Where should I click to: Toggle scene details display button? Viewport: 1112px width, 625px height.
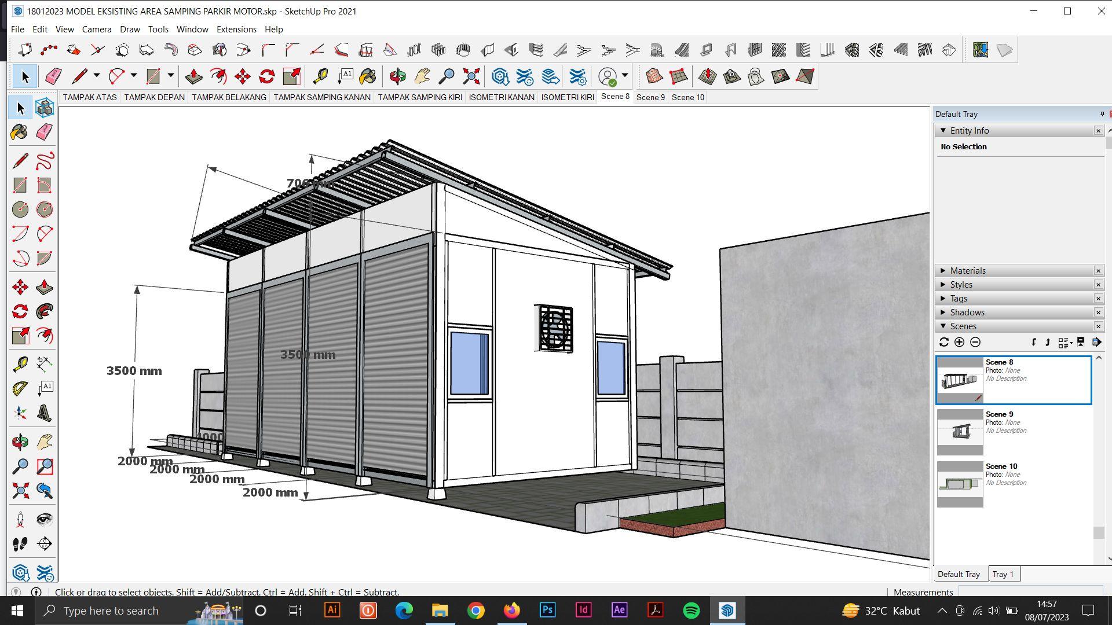1081,343
